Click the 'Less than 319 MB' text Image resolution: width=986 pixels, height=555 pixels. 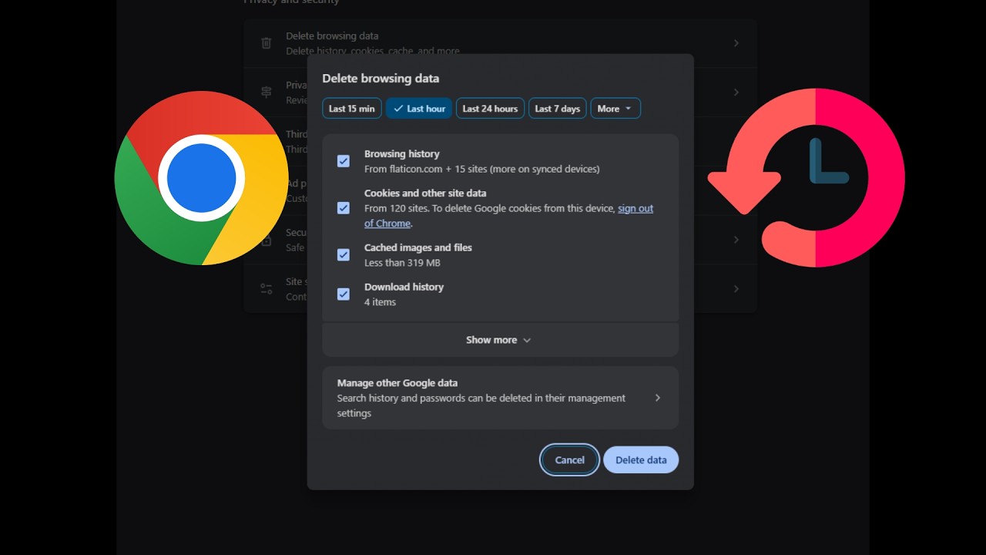(x=402, y=263)
